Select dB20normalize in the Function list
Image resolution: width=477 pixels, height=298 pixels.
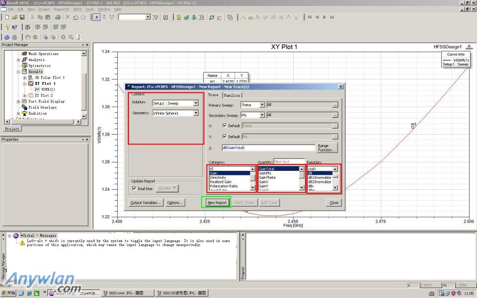[319, 182]
